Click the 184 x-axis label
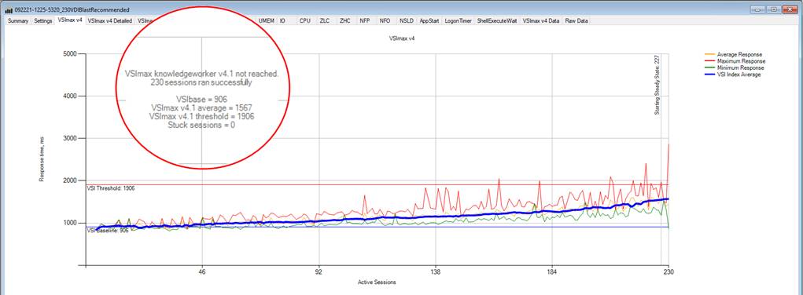803x295 pixels. pos(552,272)
